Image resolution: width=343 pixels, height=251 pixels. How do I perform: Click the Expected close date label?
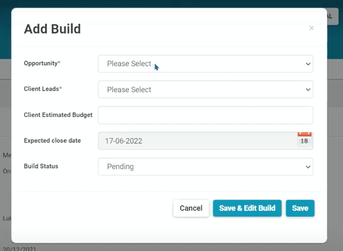point(52,141)
